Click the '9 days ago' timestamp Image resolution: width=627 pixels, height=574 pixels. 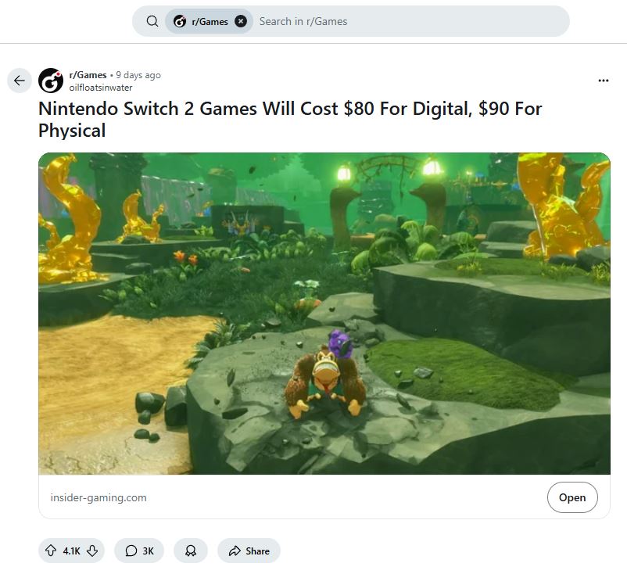point(138,75)
